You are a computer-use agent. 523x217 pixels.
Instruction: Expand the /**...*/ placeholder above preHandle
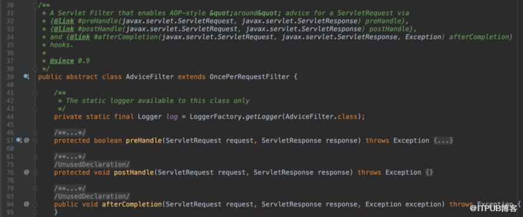point(69,133)
